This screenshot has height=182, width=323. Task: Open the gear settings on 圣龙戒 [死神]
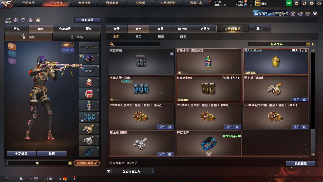coord(304,100)
